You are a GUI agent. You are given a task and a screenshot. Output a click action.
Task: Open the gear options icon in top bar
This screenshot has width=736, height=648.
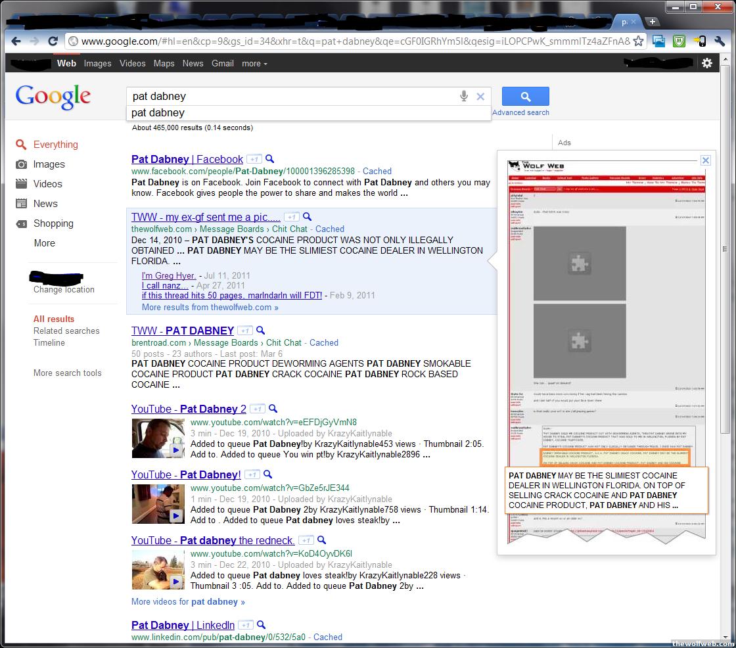pos(707,63)
